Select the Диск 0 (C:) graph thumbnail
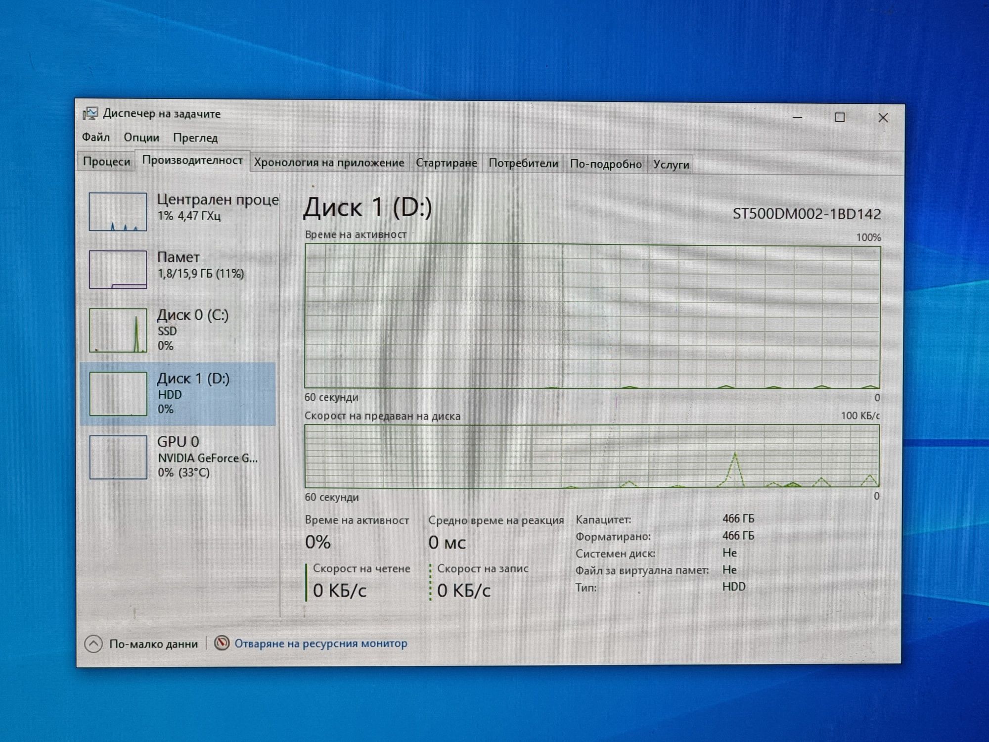This screenshot has width=989, height=742. tap(118, 330)
